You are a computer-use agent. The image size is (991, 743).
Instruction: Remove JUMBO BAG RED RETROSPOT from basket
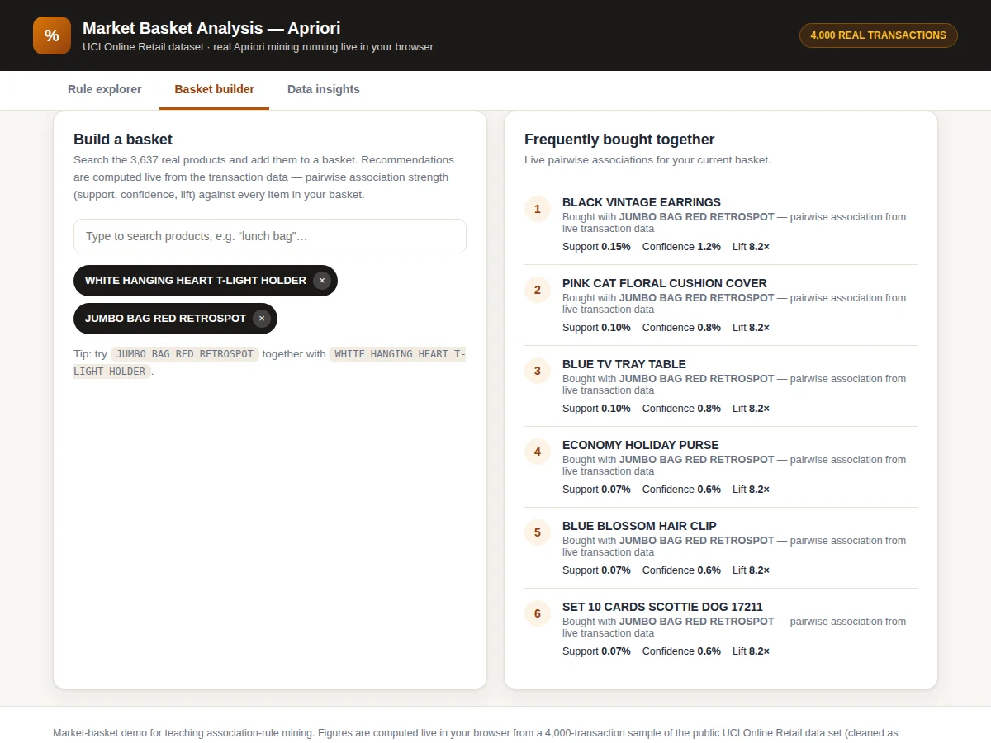(262, 319)
